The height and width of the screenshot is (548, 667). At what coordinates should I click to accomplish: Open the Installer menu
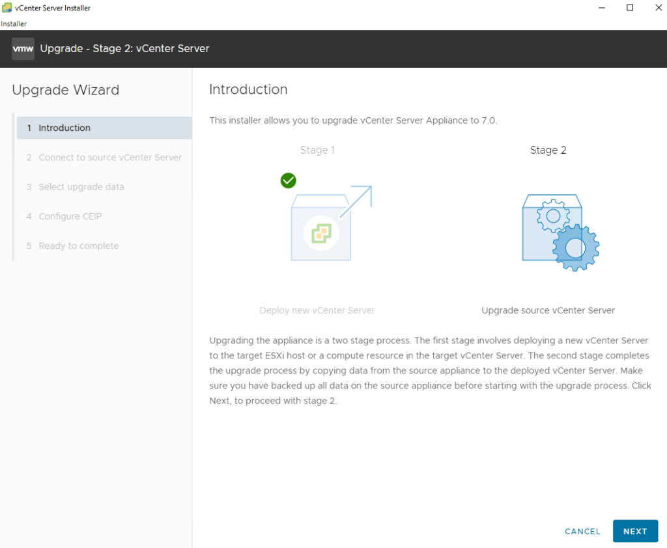[x=14, y=23]
